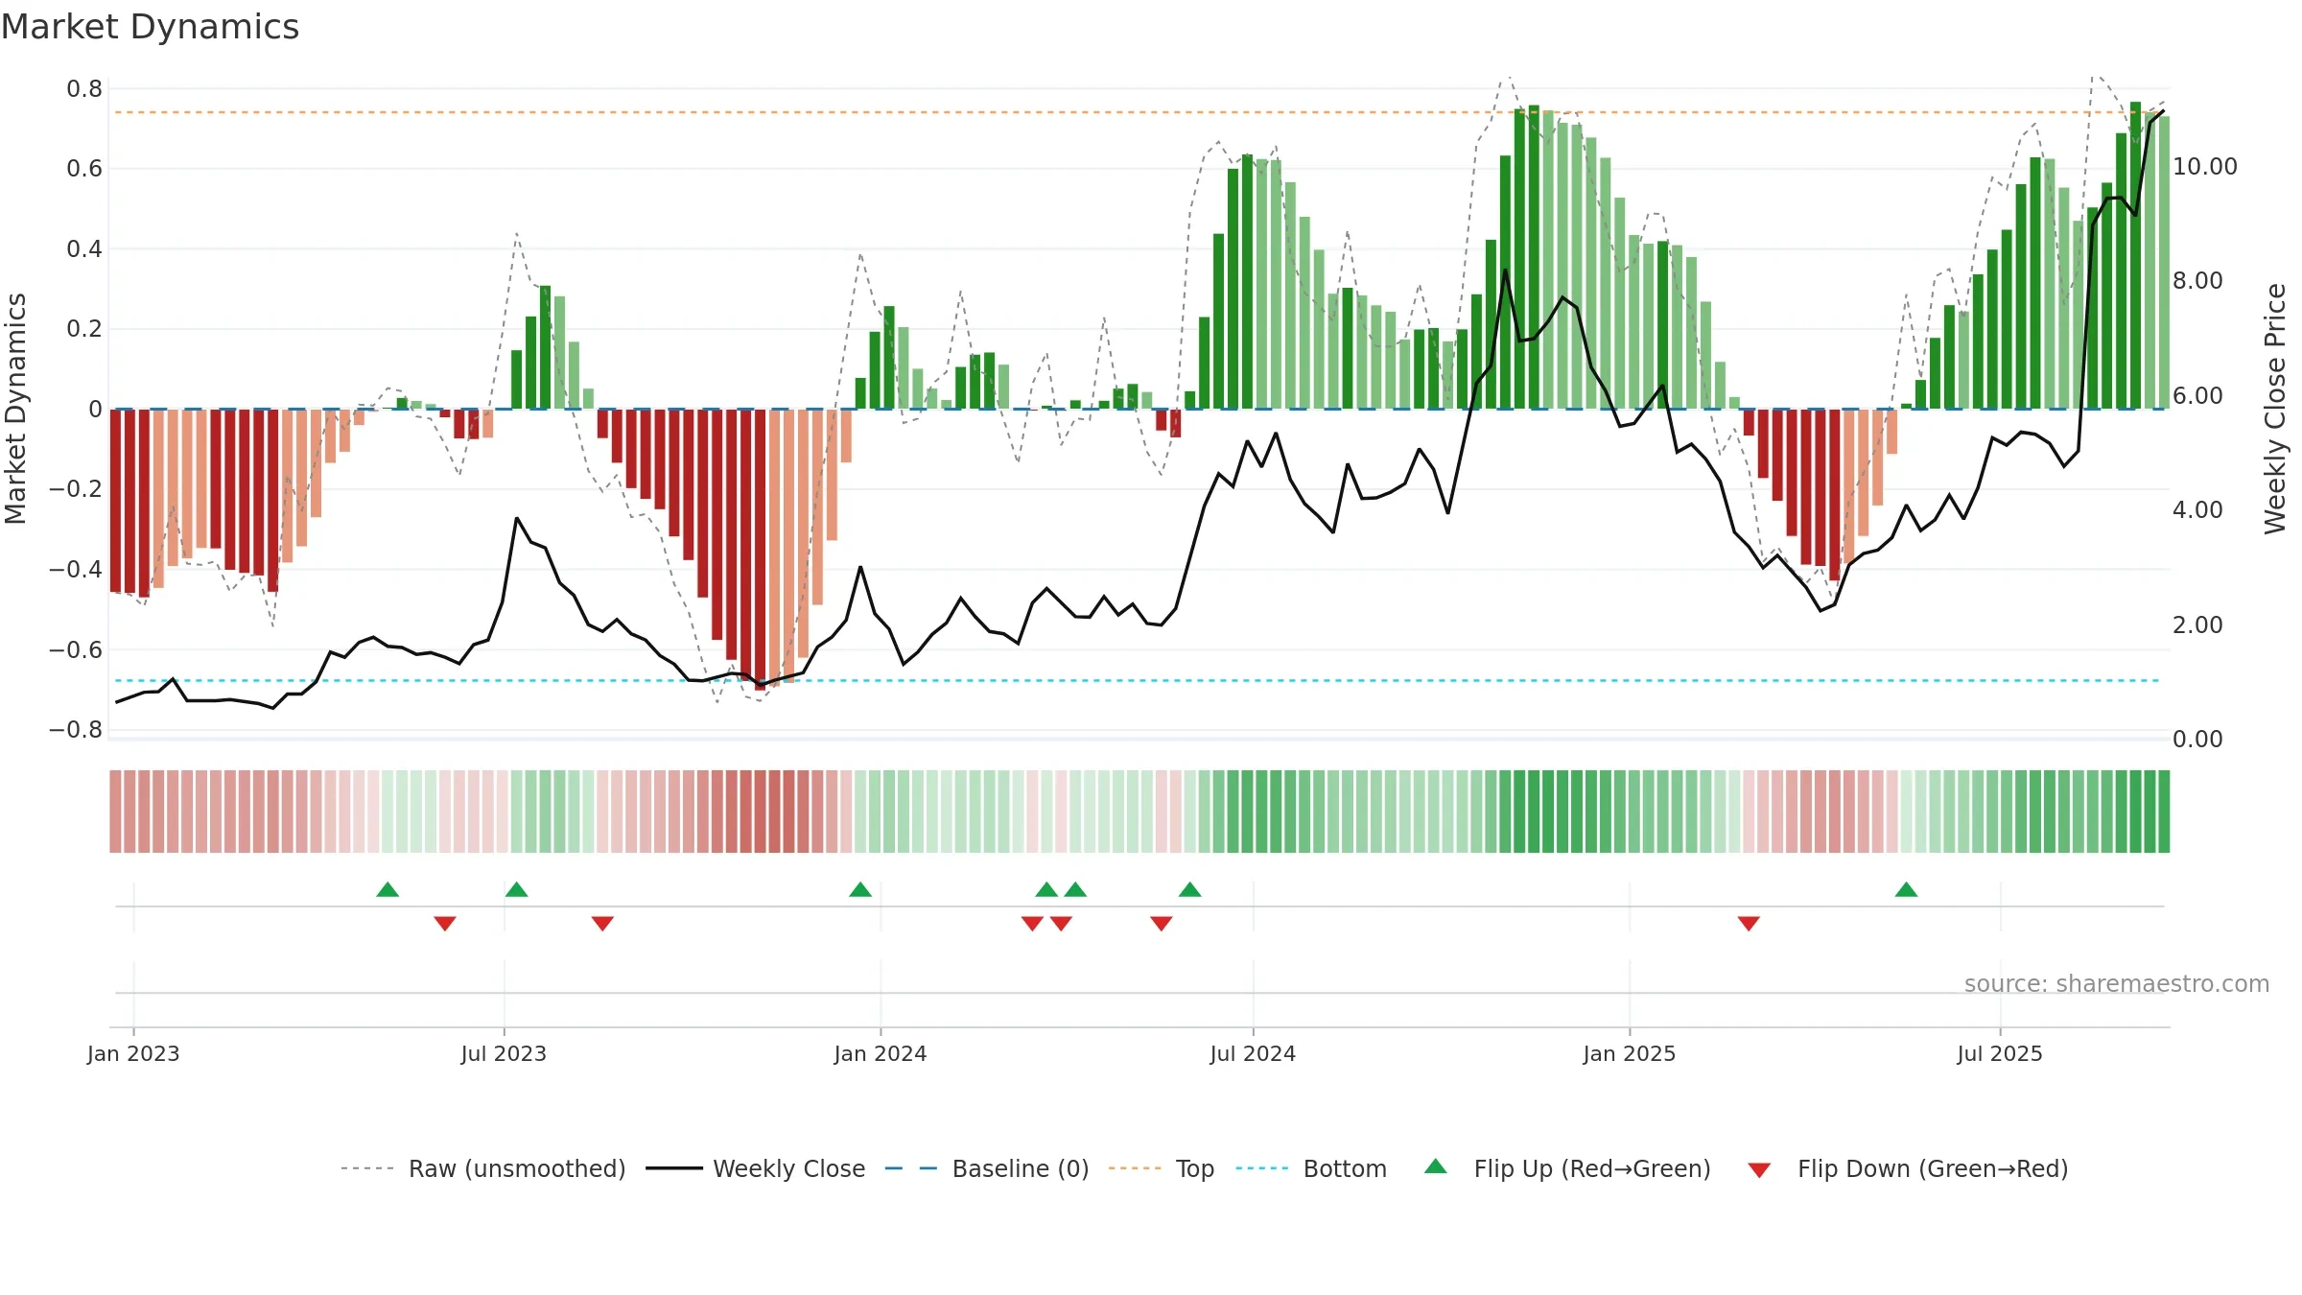This screenshot has height=1295, width=2302.
Task: Select the first flip up marker before Jul 2023
Action: pos(388,889)
